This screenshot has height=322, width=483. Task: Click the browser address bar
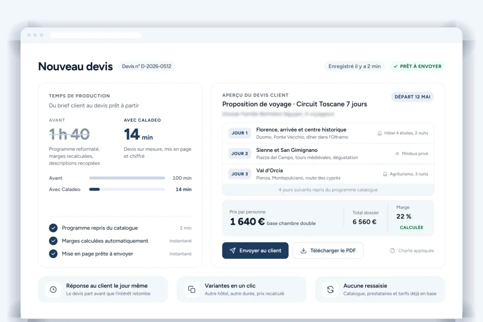[x=95, y=35]
